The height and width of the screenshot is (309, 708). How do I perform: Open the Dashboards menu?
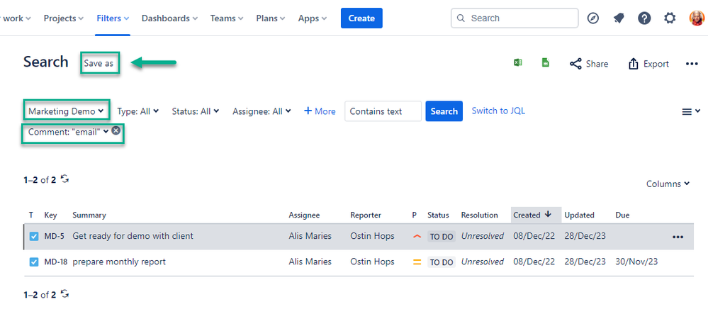(x=170, y=18)
